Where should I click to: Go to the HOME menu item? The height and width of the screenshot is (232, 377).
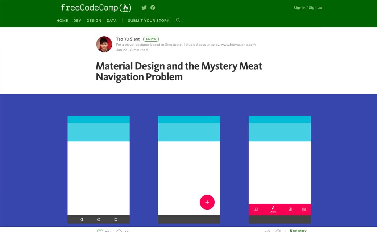tap(62, 21)
